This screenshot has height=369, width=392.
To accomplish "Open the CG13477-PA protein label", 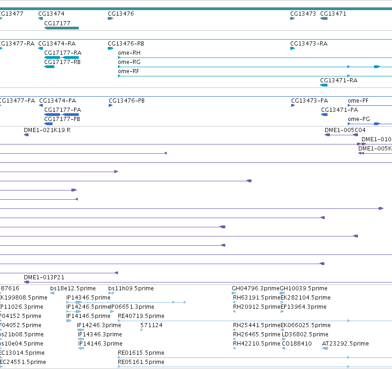I will (x=17, y=101).
